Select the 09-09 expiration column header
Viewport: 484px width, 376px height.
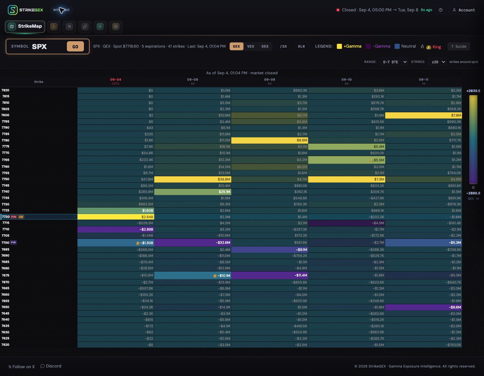point(270,81)
